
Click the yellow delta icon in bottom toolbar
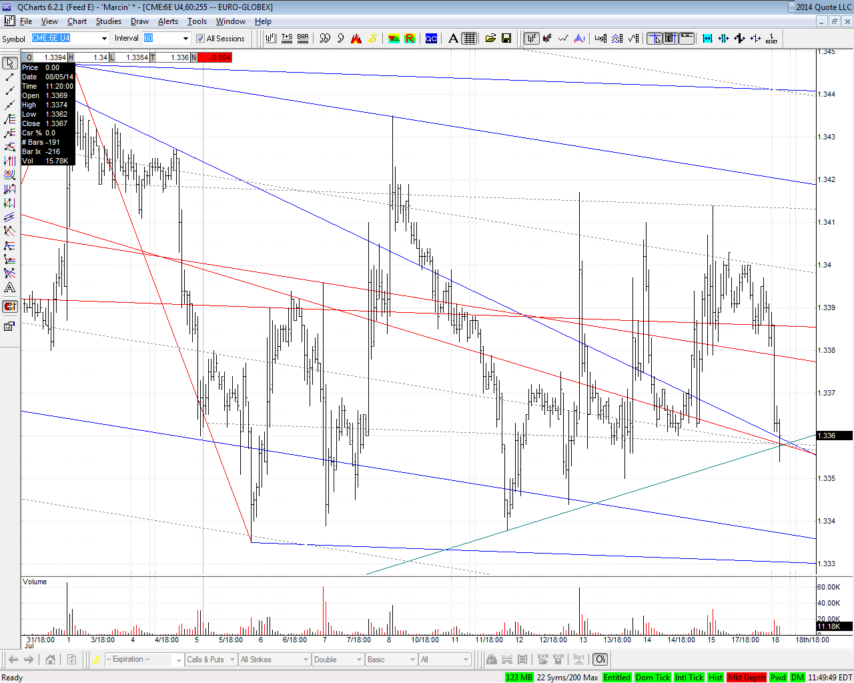pos(96,660)
